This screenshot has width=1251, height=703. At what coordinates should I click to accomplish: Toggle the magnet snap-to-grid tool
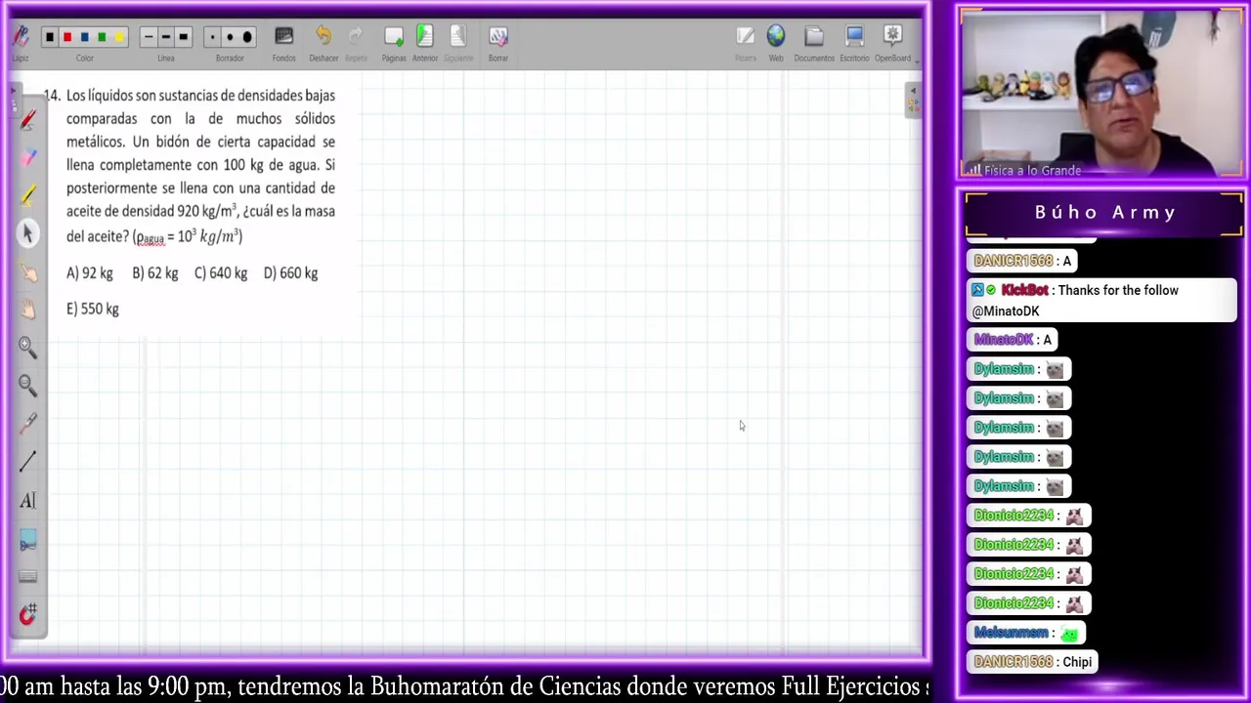pyautogui.click(x=27, y=614)
